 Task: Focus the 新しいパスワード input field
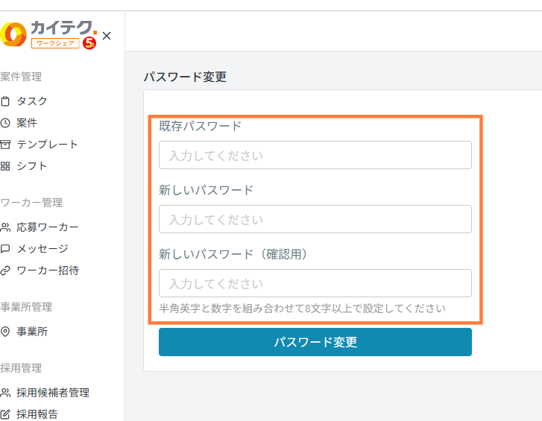315,219
